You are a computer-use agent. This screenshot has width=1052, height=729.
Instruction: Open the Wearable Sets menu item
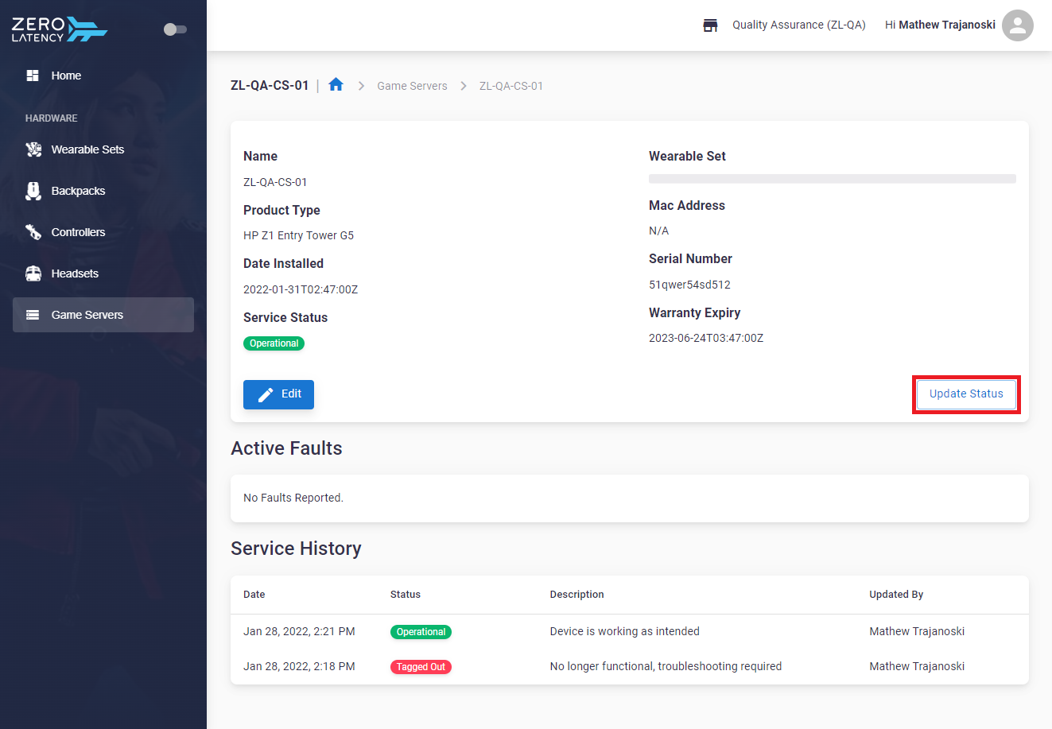click(103, 149)
